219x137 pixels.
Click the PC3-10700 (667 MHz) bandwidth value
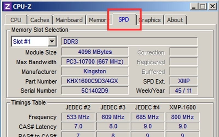tap(95, 61)
